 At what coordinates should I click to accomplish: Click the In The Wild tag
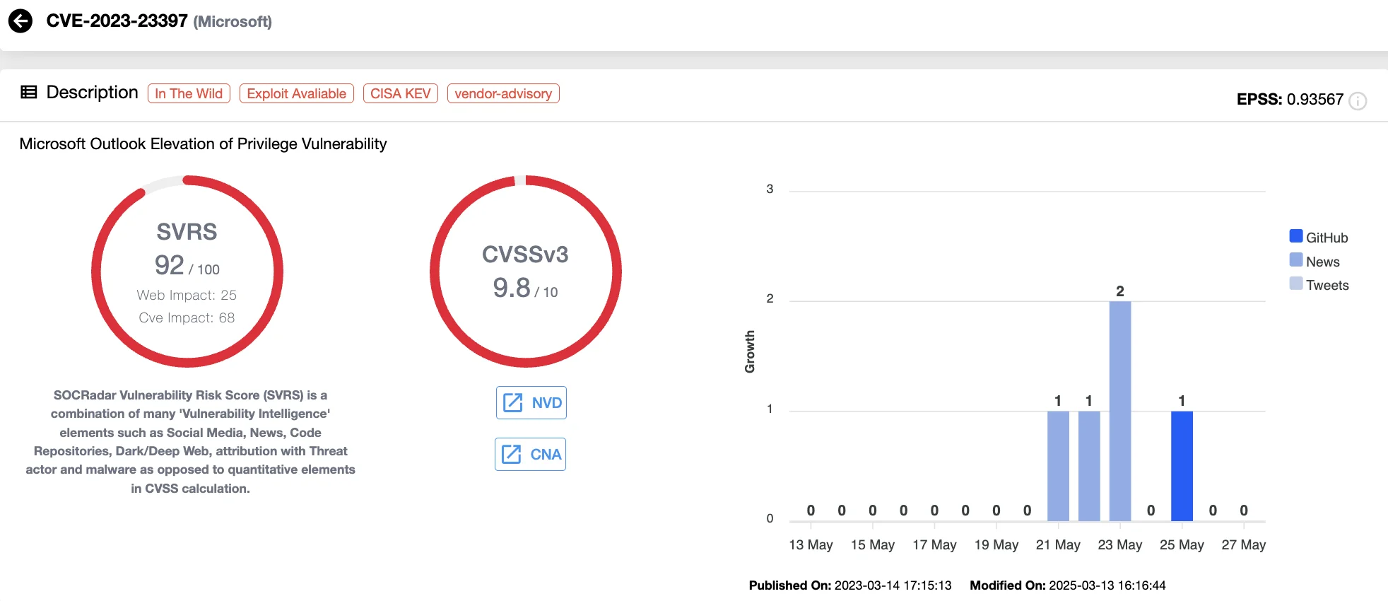click(189, 93)
